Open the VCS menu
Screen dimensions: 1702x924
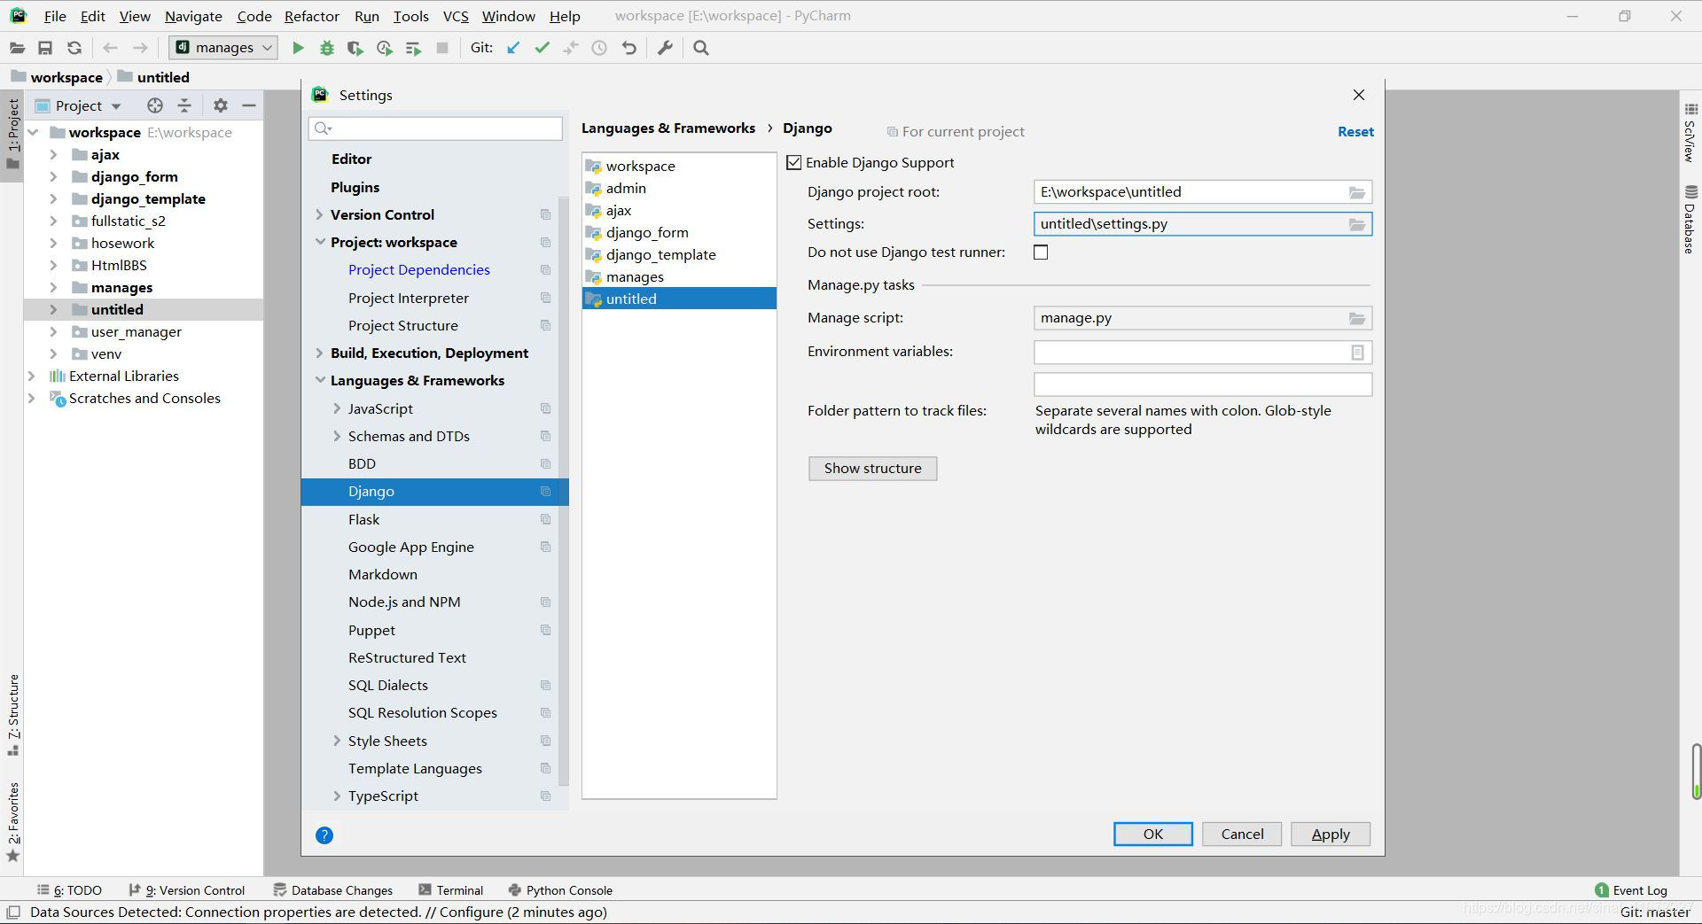click(x=456, y=16)
